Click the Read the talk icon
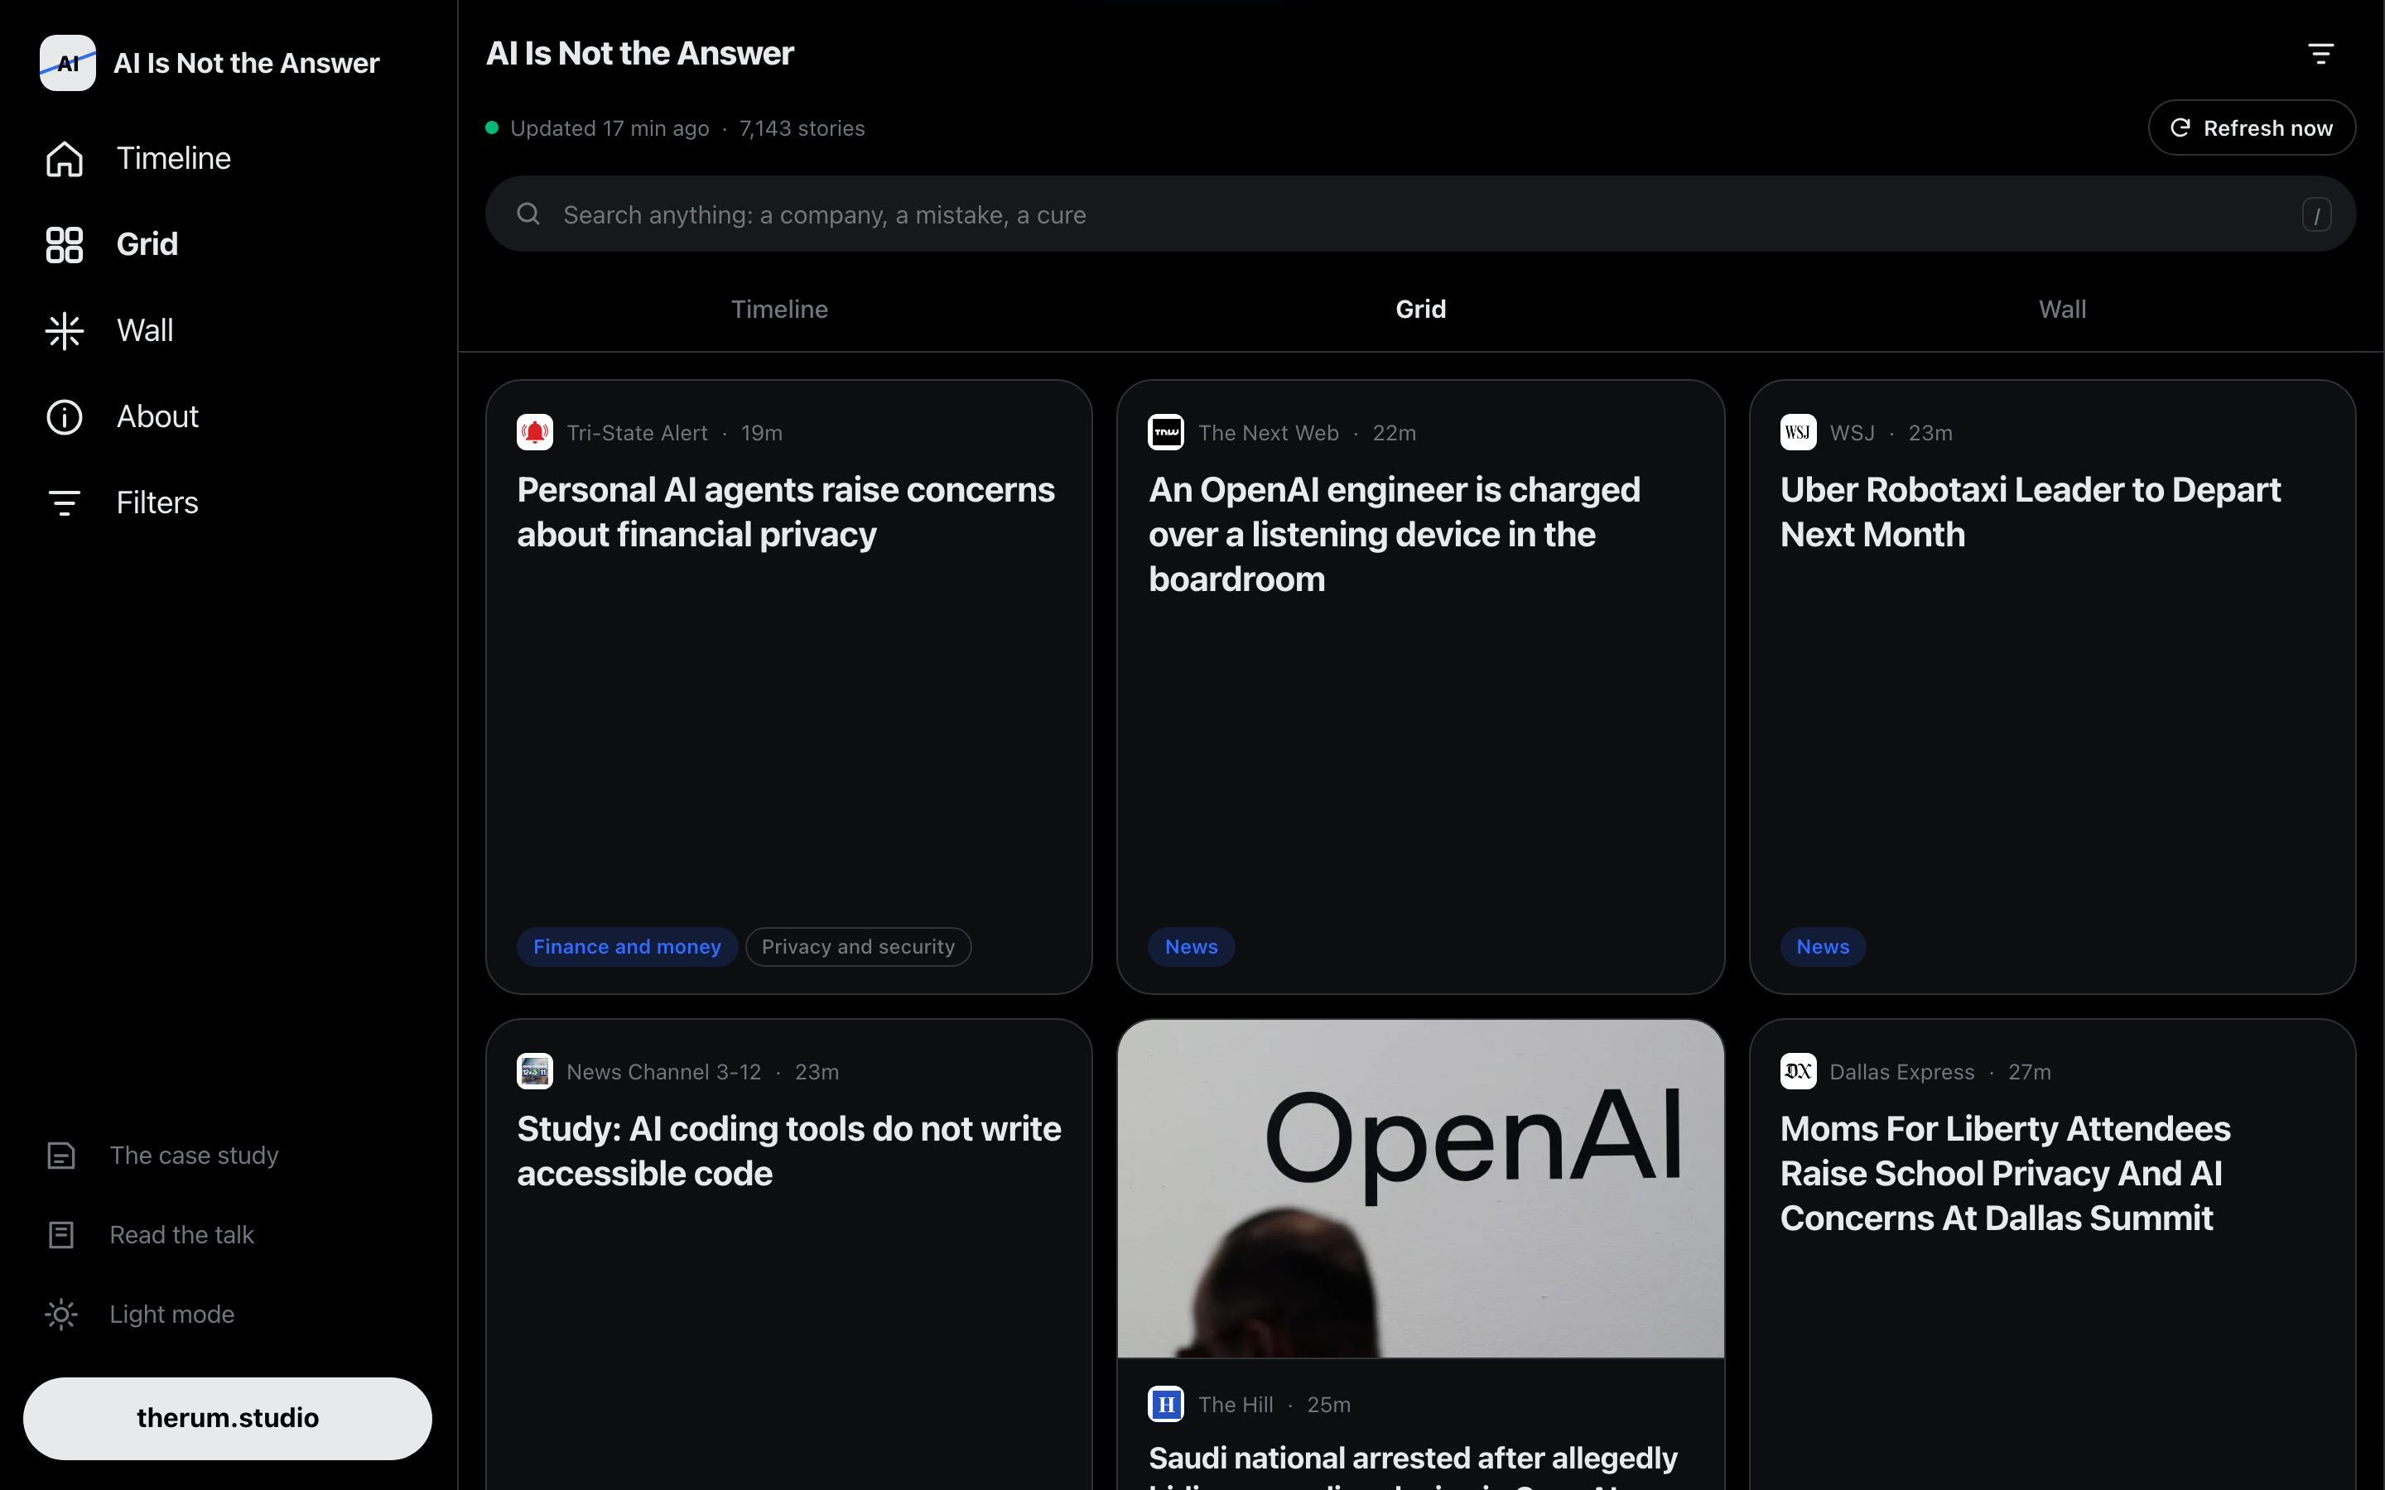 tap(61, 1235)
